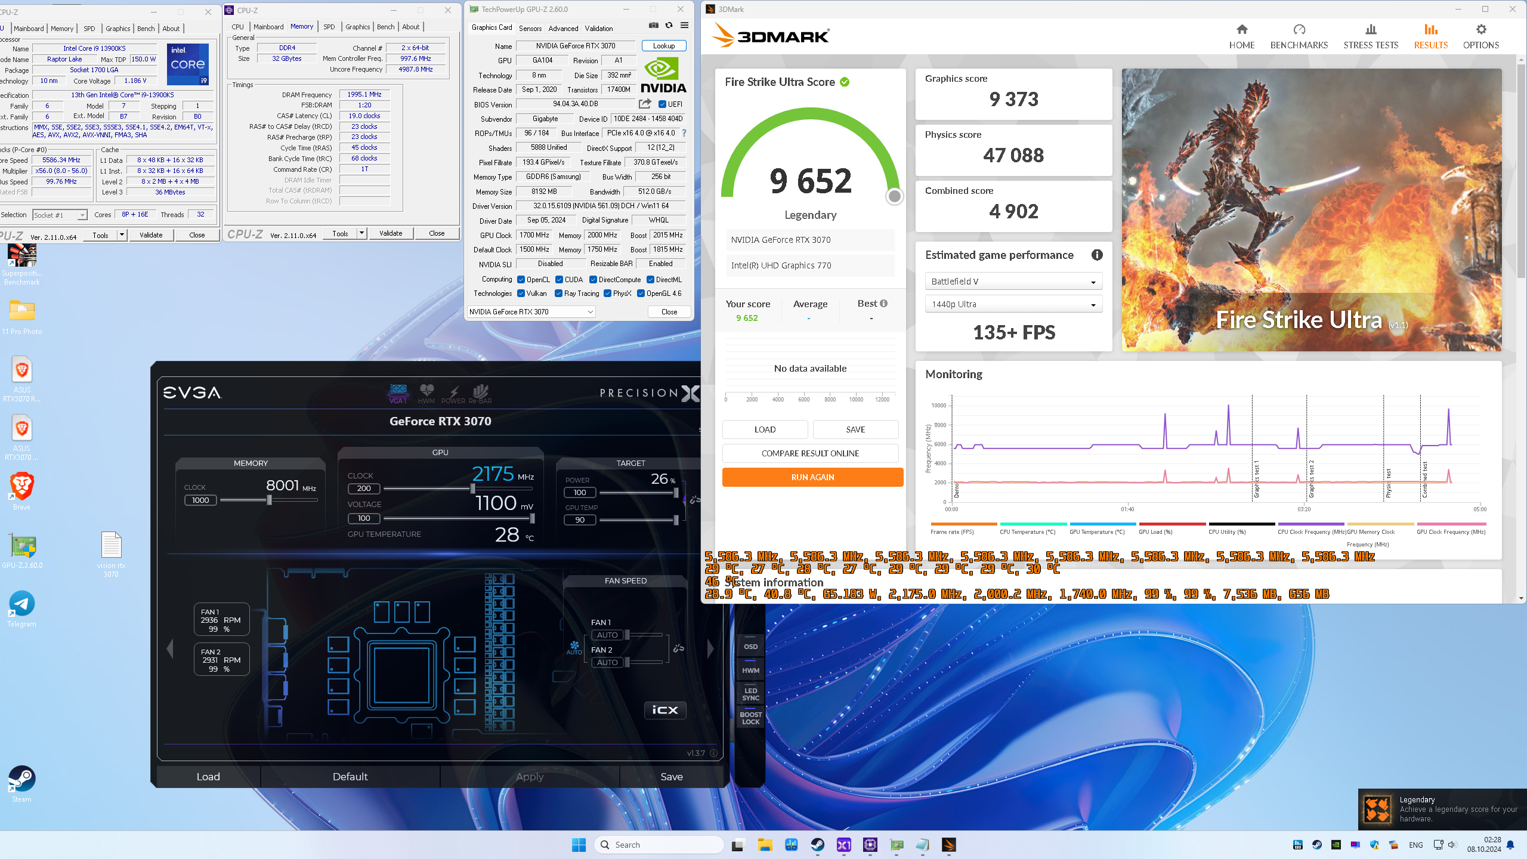
Task: Toggle DirectML checkbox in GPU-Z
Action: (x=650, y=279)
